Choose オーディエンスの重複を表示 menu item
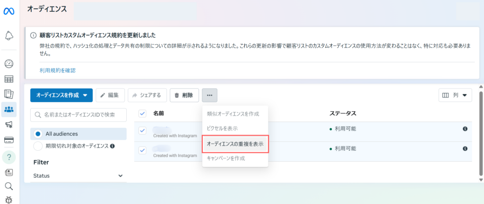Viewport: 484px width, 204px height. 235,143
